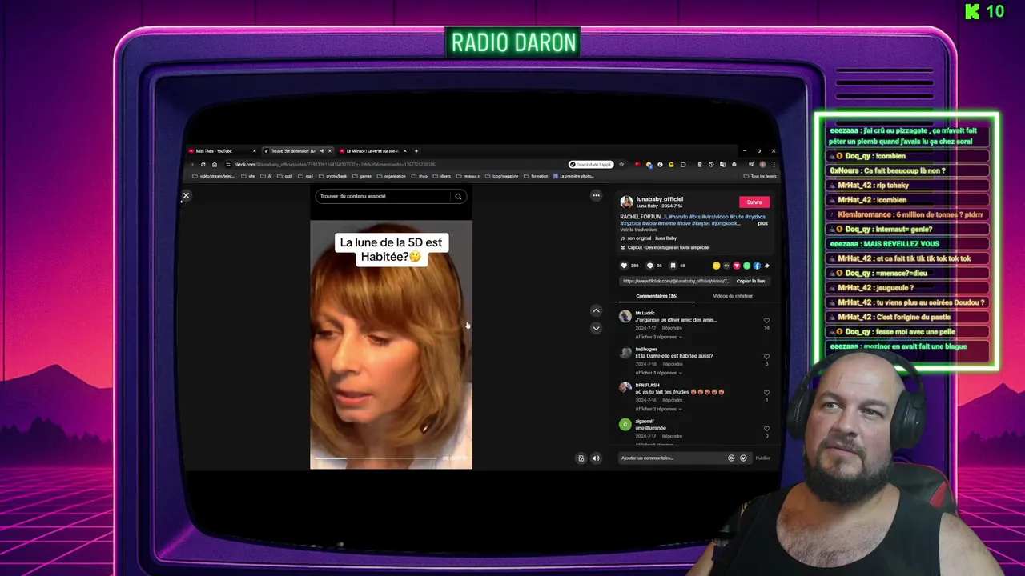Image resolution: width=1025 pixels, height=576 pixels.
Task: Click the lunababy_officiel username
Action: coord(660,199)
